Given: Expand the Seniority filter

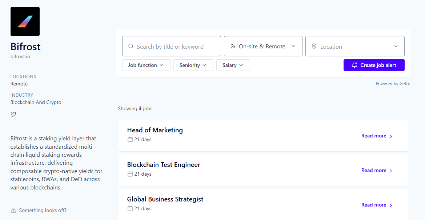Looking at the screenshot, I should 193,65.
